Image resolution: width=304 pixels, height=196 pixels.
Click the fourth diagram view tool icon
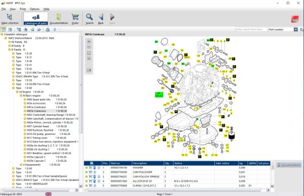coord(89,59)
